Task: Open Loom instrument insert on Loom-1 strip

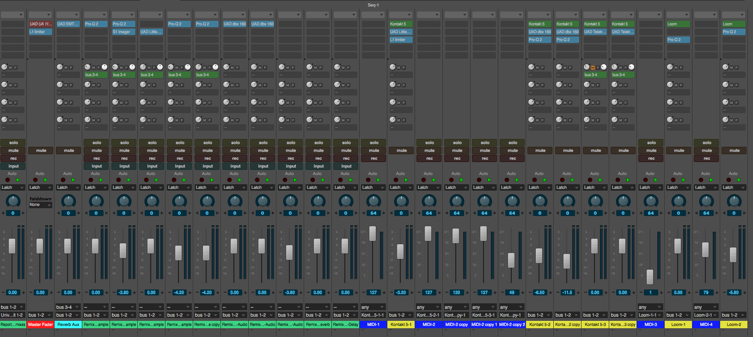Action: click(x=678, y=24)
